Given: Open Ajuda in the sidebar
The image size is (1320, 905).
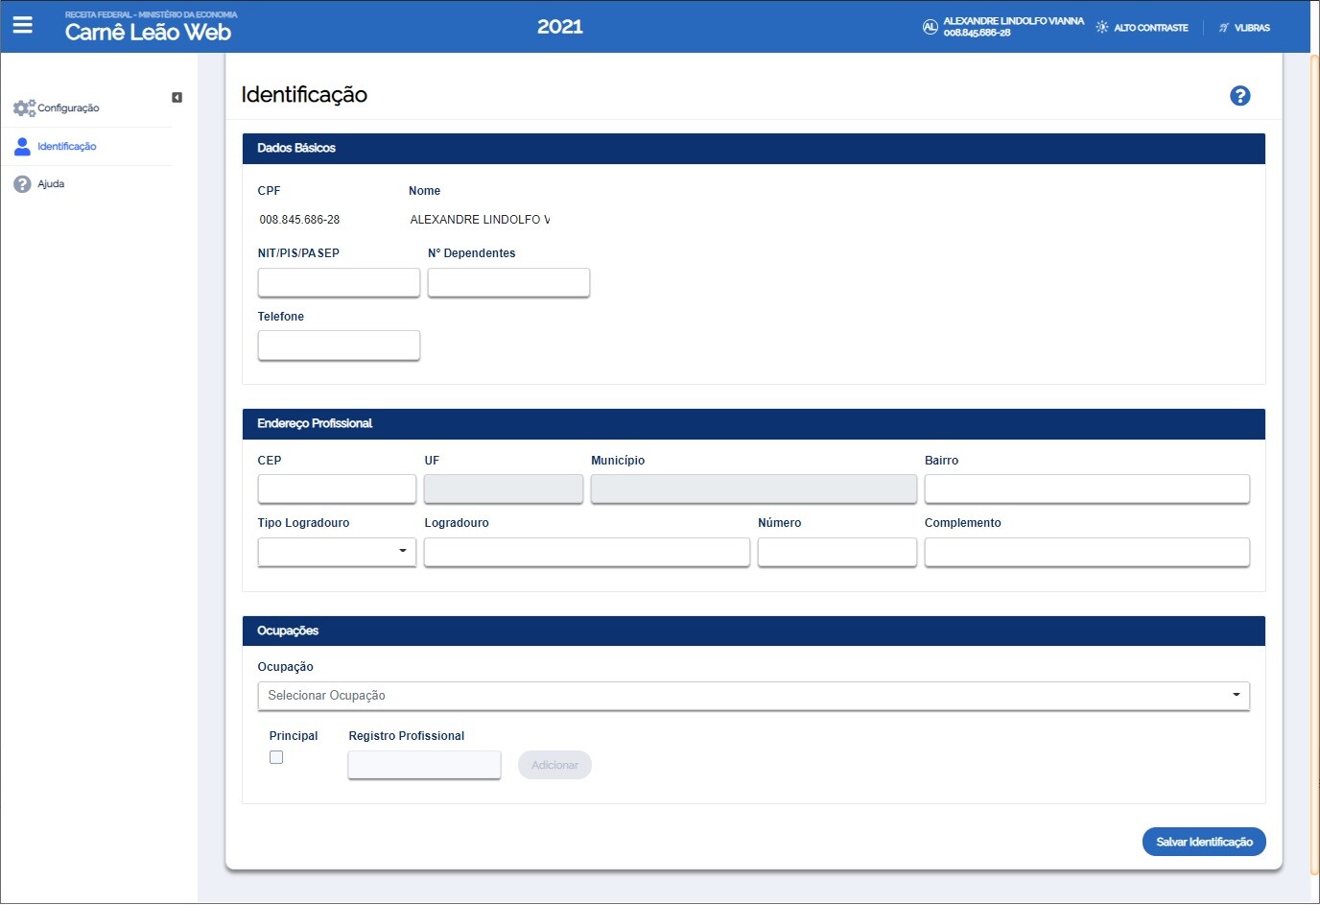Looking at the screenshot, I should [51, 183].
